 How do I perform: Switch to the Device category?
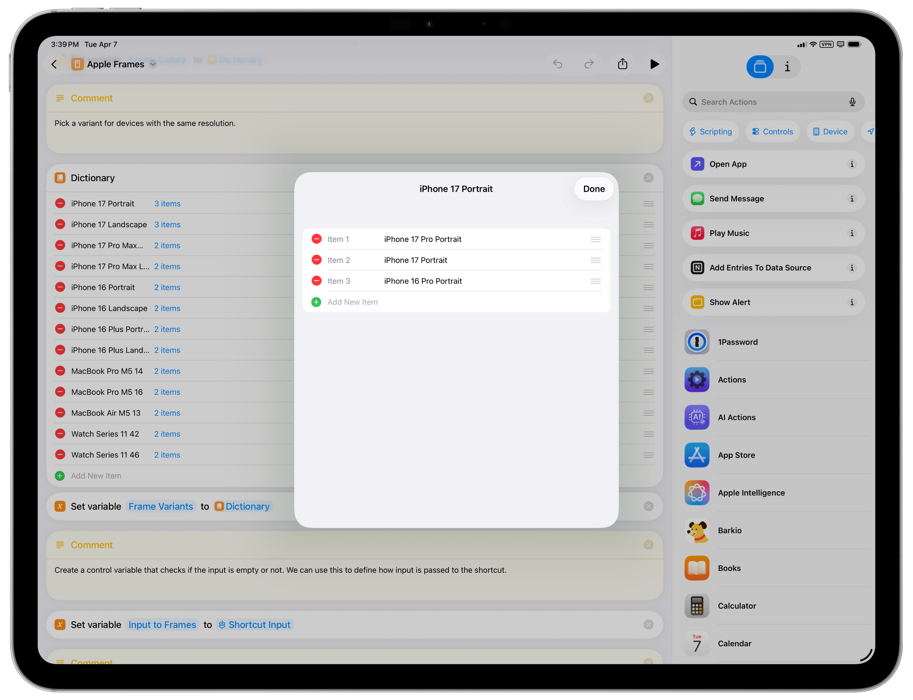point(830,131)
